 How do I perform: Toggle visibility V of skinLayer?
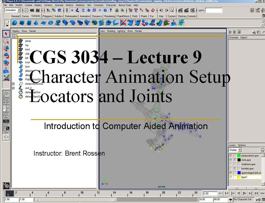pyautogui.click(x=230, y=160)
